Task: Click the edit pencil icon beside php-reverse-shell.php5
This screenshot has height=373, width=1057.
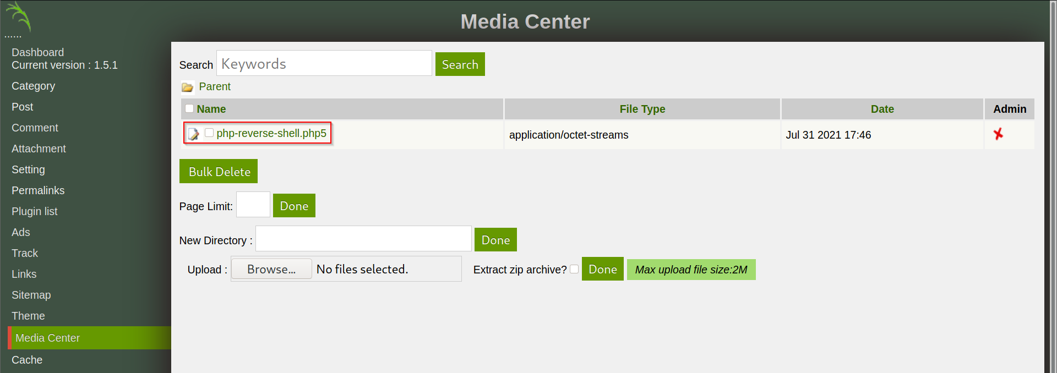Action: [193, 134]
